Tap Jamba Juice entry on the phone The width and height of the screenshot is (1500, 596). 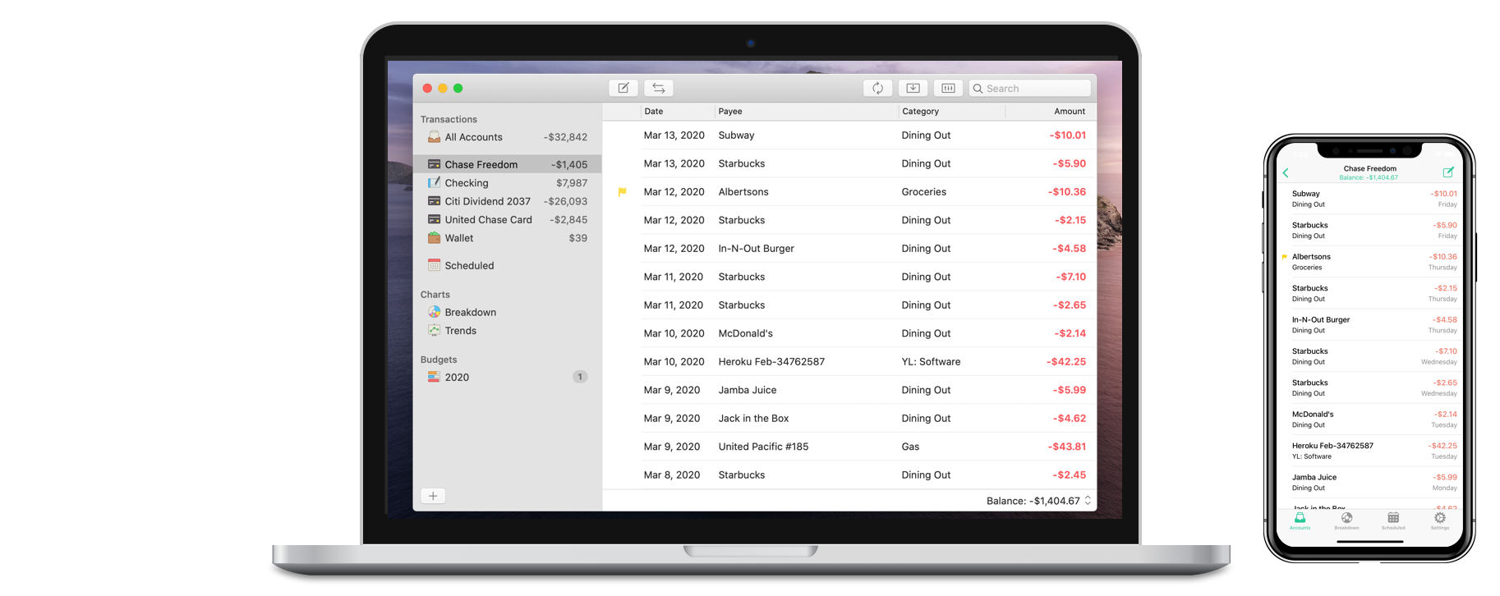click(1370, 482)
